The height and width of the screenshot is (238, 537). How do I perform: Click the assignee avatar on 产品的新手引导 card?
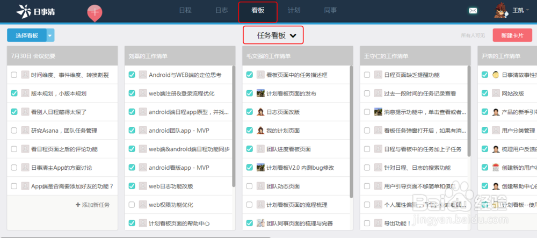[x=496, y=112]
